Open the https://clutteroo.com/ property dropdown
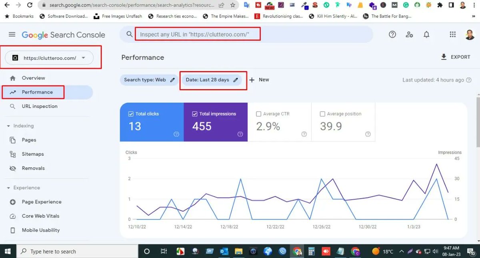 (49, 58)
